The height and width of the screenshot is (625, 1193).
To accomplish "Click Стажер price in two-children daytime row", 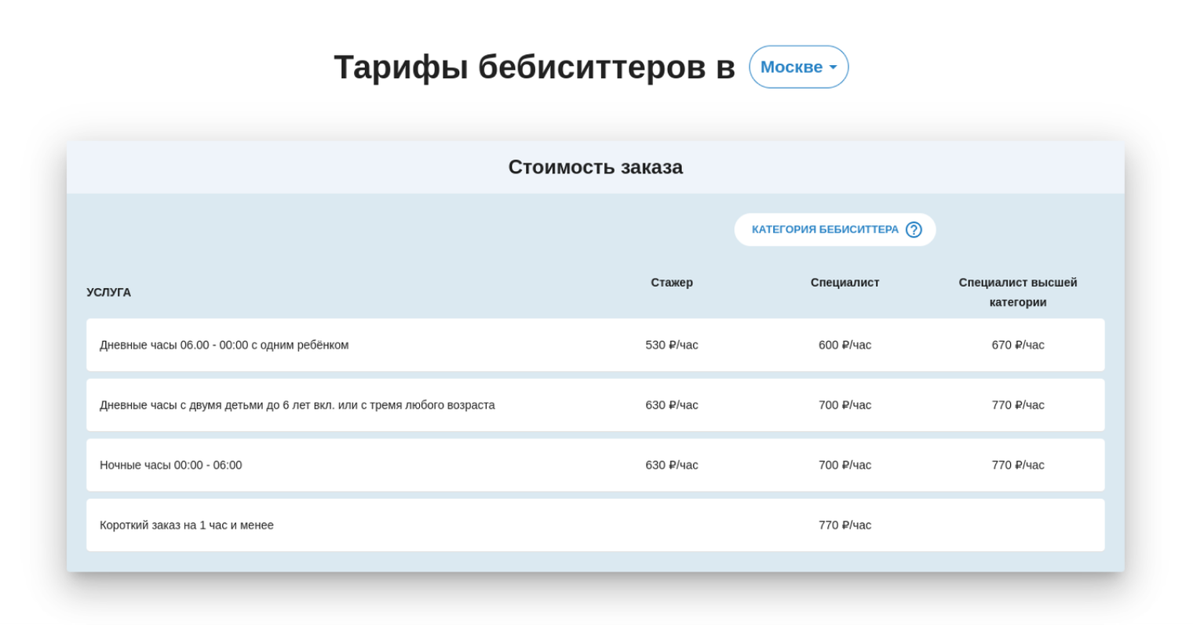I will point(672,405).
